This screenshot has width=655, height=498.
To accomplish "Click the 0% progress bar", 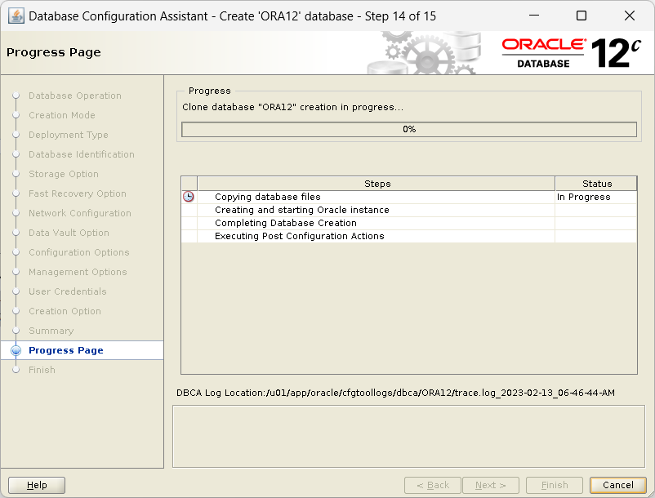I will [409, 130].
